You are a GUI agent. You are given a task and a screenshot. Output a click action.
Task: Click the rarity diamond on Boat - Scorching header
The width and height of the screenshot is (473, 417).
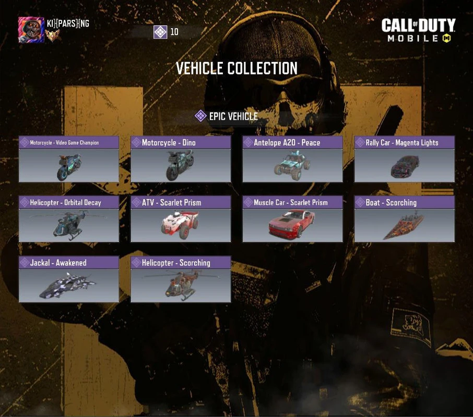pyautogui.click(x=360, y=202)
